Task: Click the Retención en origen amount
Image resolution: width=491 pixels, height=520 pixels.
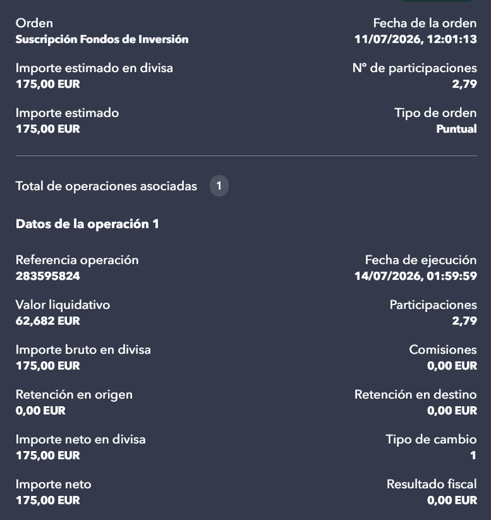Action: 40,411
